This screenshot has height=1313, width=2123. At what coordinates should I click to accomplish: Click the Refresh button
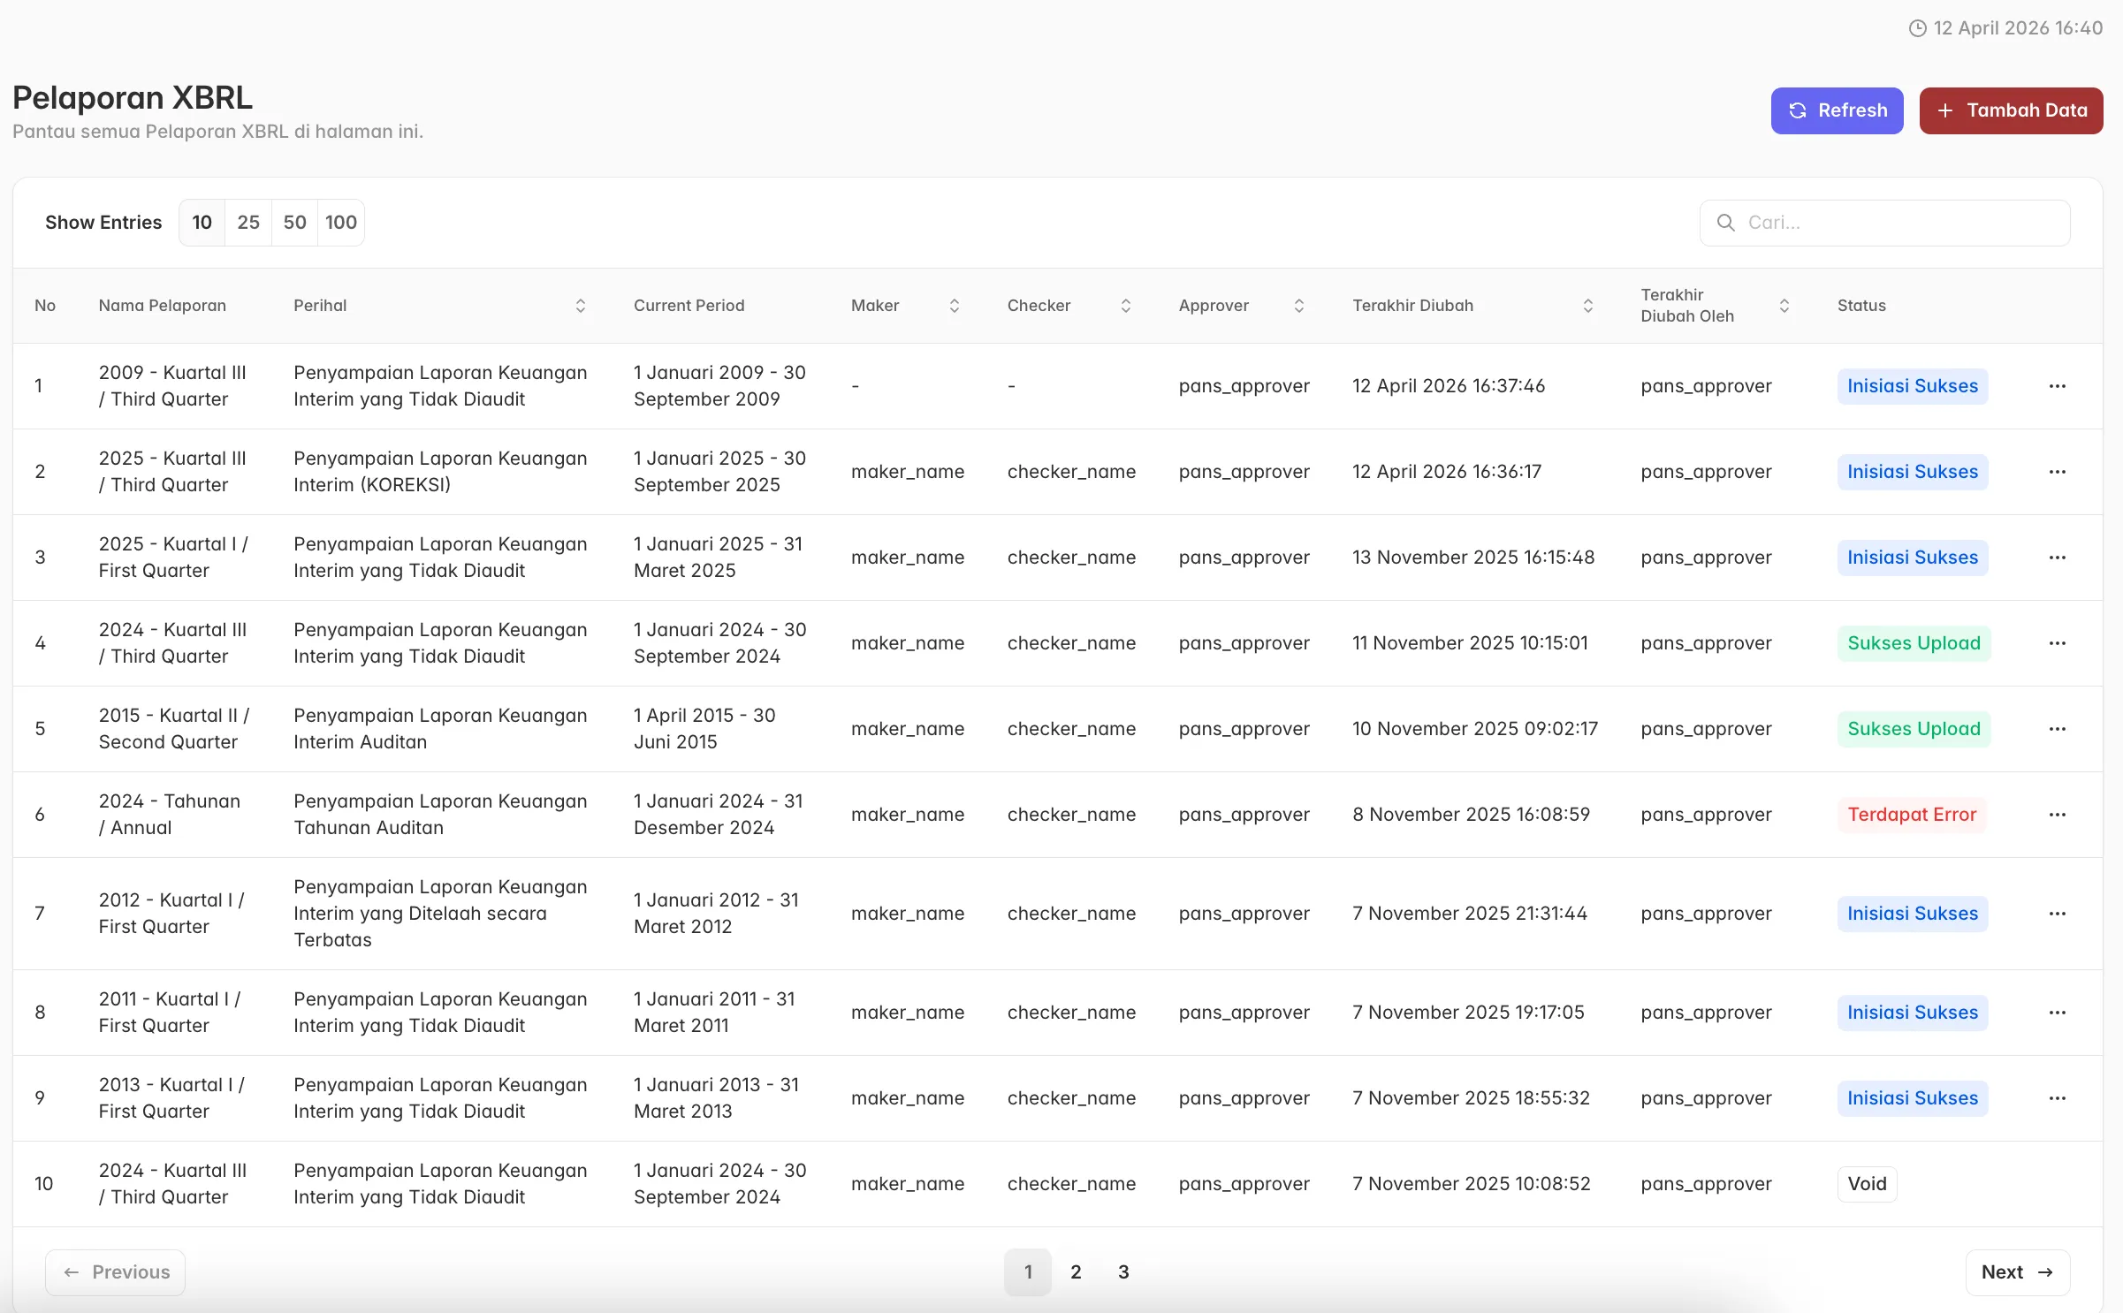click(1837, 110)
